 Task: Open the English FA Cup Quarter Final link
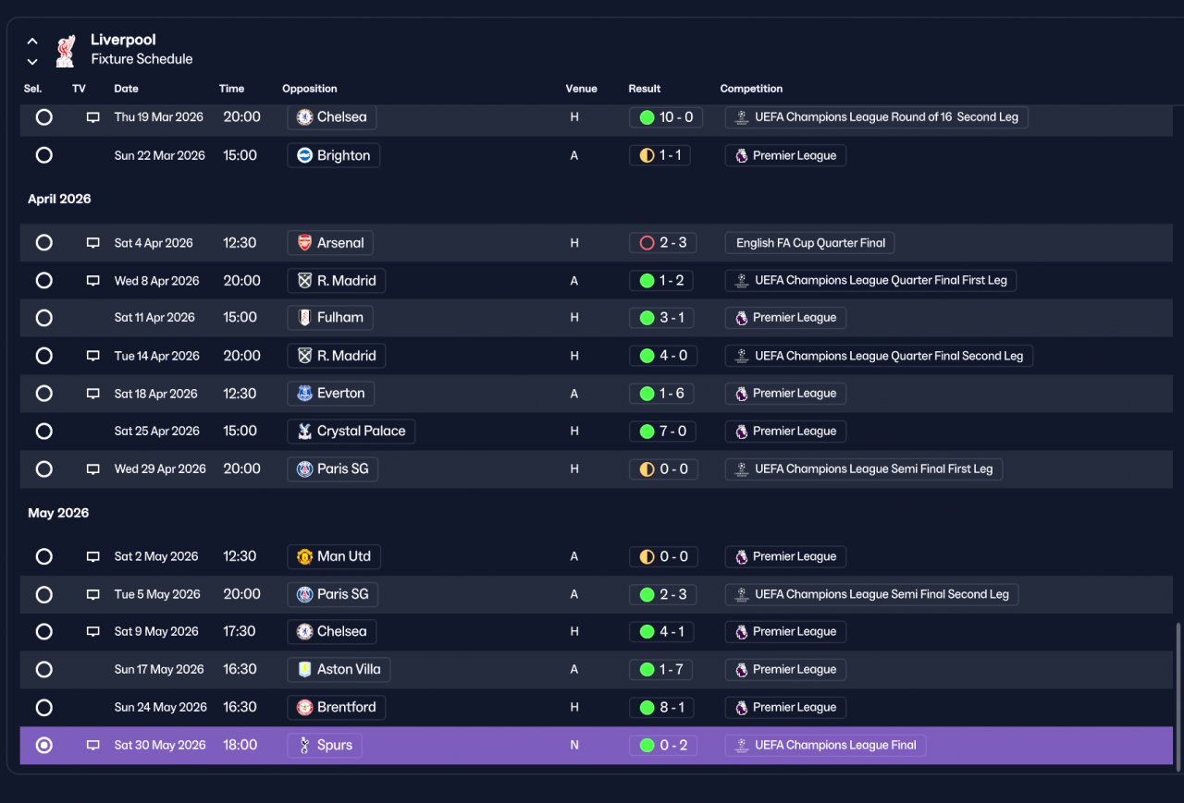(x=809, y=243)
